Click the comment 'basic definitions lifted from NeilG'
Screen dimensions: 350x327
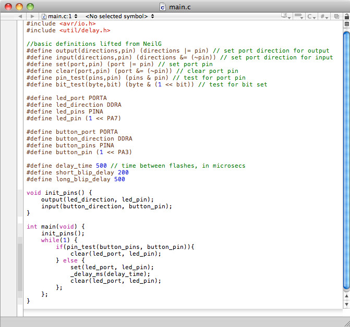point(94,44)
